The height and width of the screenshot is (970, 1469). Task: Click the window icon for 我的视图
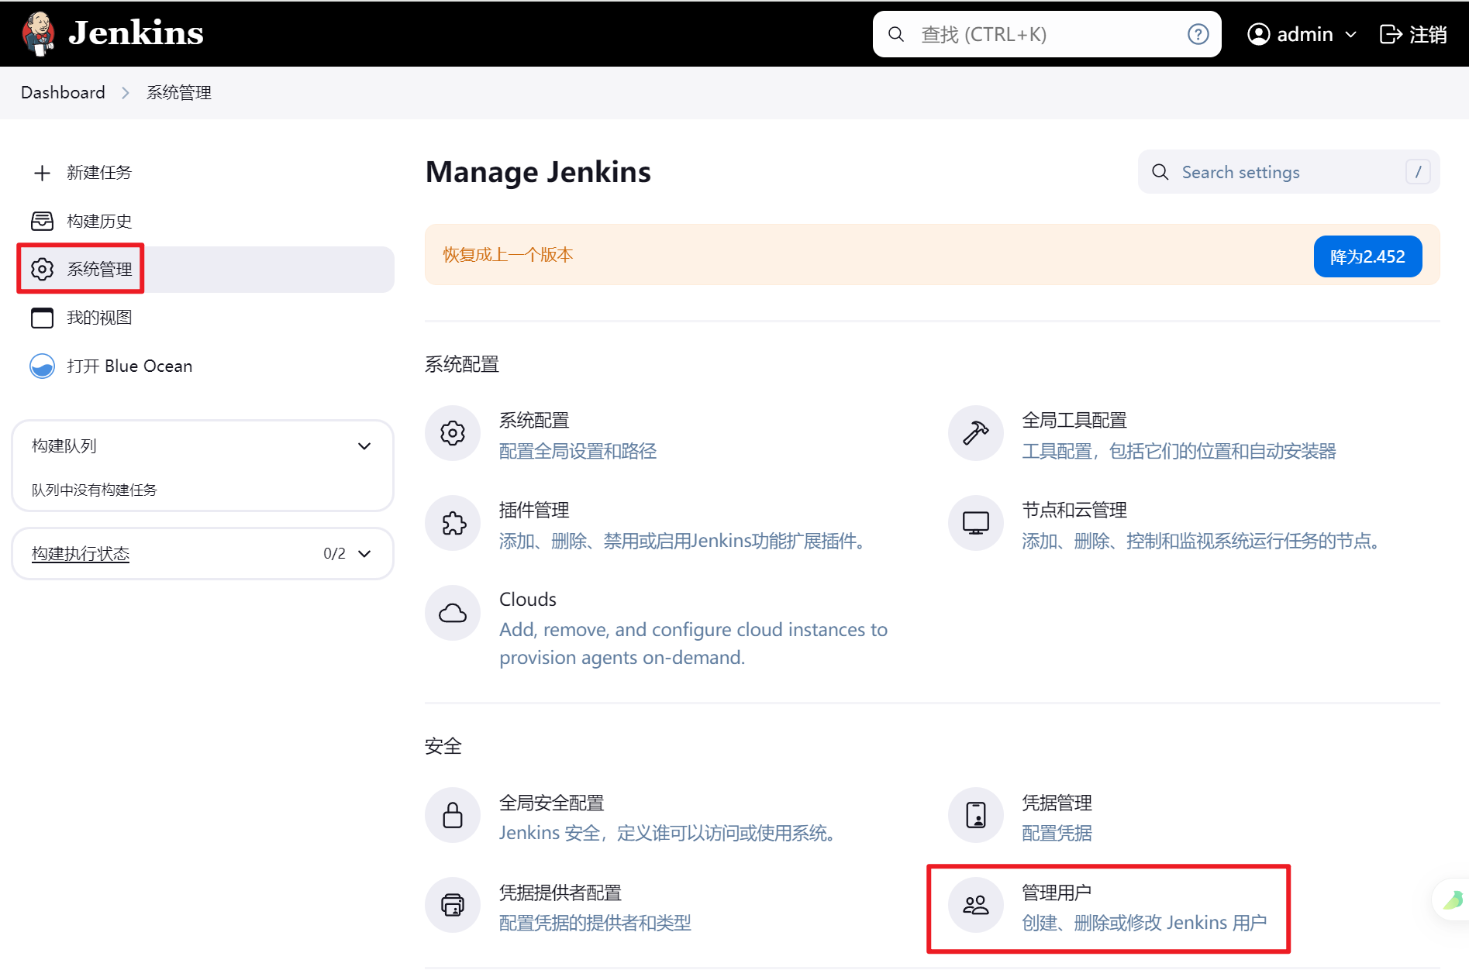[x=42, y=318]
